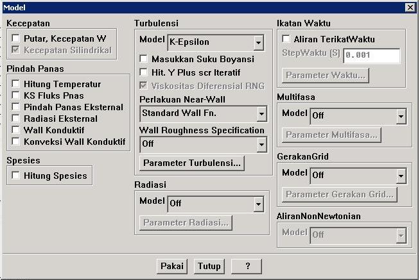
Task: Check Hitung Temperatur option
Action: tap(16, 84)
